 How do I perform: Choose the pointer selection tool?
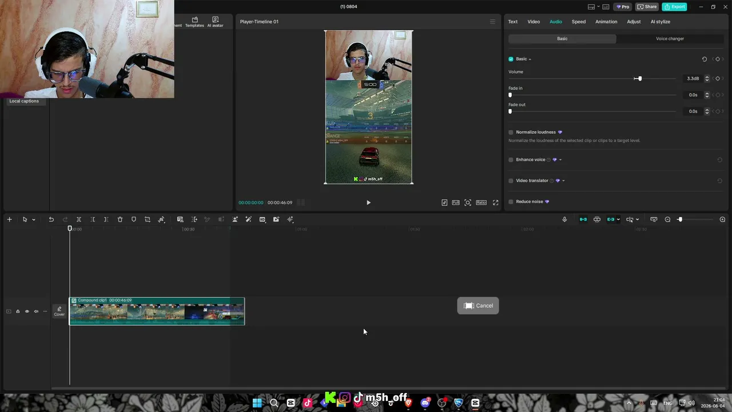pyautogui.click(x=25, y=219)
